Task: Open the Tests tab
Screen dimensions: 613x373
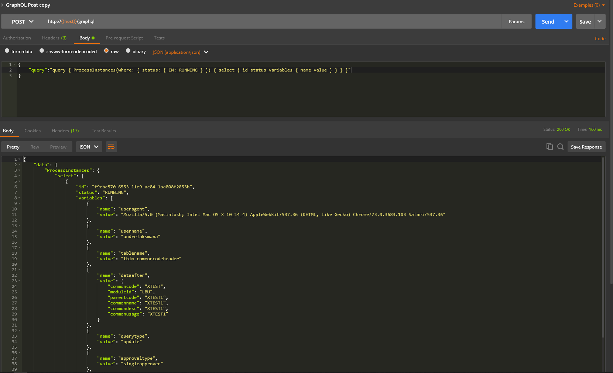Action: tap(159, 38)
